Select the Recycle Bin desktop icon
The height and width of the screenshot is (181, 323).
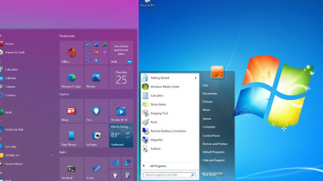[x=148, y=4]
